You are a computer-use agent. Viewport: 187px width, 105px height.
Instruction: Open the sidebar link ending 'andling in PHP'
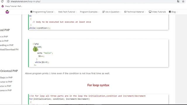7,45
